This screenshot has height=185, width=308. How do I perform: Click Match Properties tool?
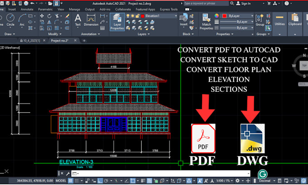tap(206, 22)
